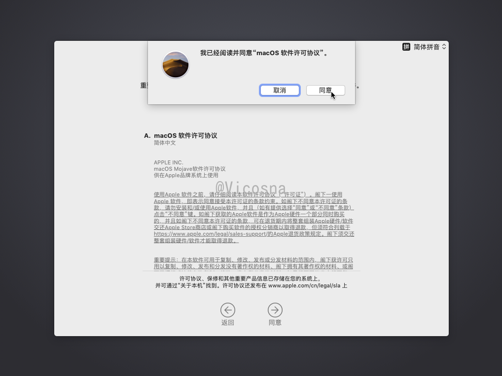Viewport: 502px width, 376px height.
Task: Click the macOS Mojave desert icon
Action: [x=176, y=65]
